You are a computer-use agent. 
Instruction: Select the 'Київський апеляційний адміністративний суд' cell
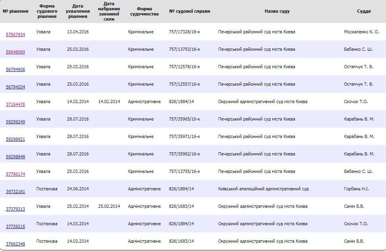[x=263, y=189]
